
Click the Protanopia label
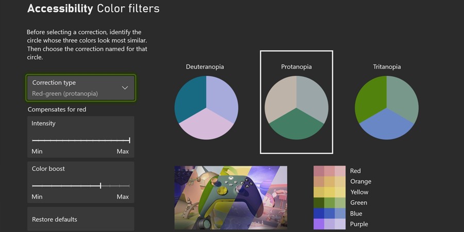(296, 67)
